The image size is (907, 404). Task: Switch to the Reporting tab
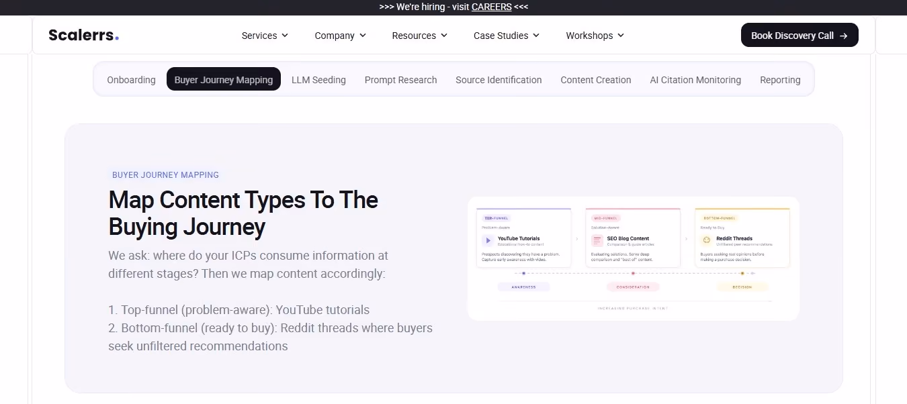pos(780,80)
